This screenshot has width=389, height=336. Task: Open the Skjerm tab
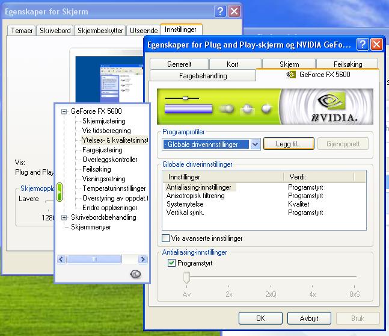(x=289, y=64)
